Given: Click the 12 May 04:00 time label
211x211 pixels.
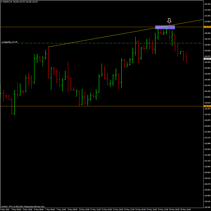Looking at the screenshot, I should coord(107,210).
